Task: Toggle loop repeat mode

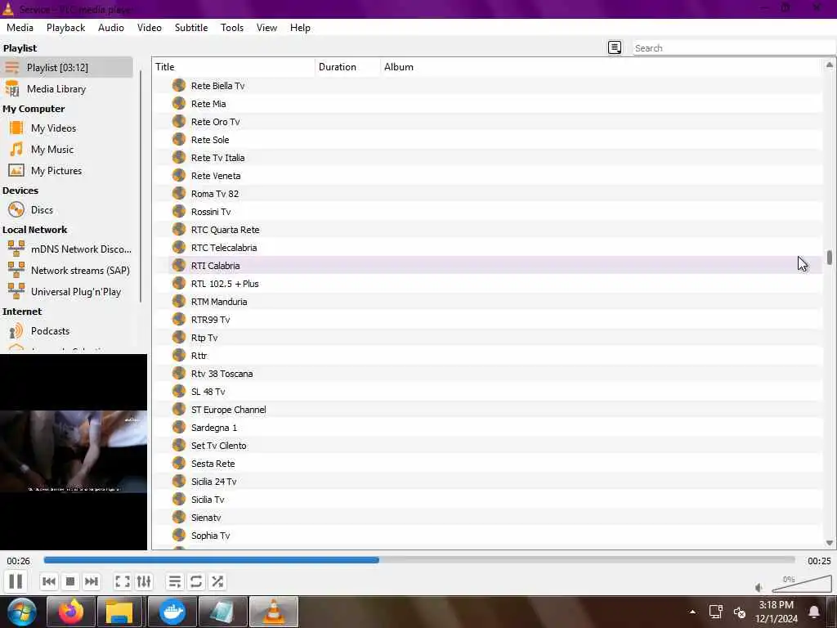Action: pos(196,581)
